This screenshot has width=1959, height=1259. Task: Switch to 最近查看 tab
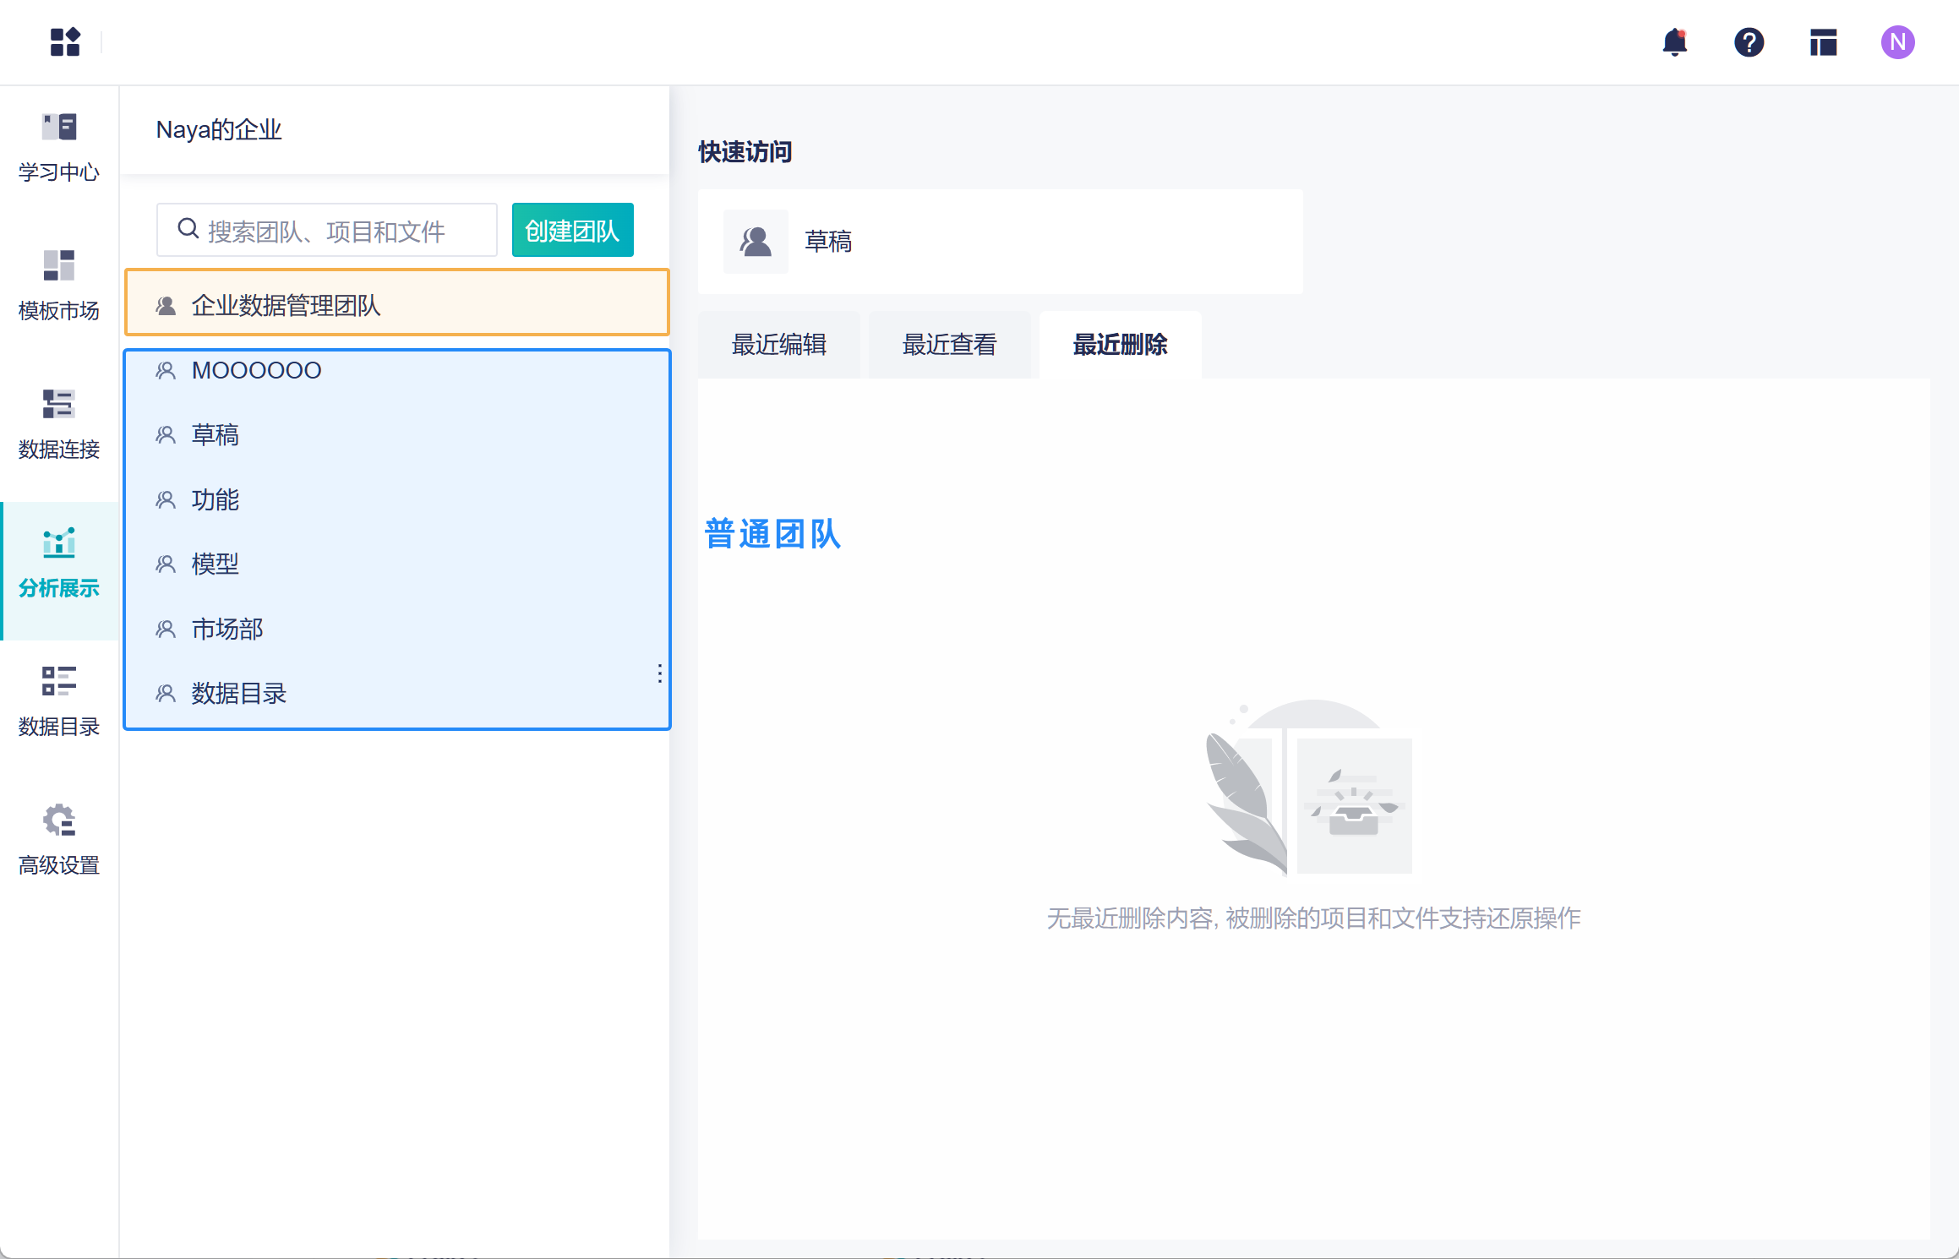tap(949, 345)
